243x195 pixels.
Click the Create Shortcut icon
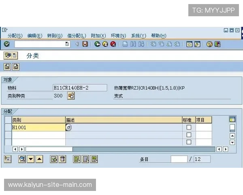[x=197, y=44]
